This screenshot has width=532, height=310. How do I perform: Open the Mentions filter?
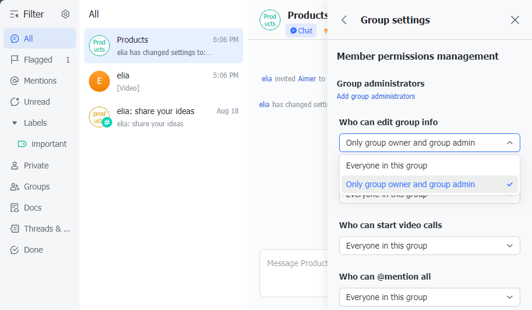(x=40, y=81)
